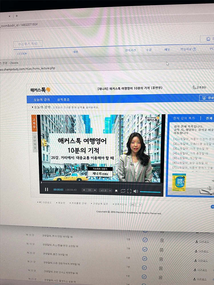Open the x1.0 playback speed dropdown
Screen dimensions: 214x285
pos(105,190)
